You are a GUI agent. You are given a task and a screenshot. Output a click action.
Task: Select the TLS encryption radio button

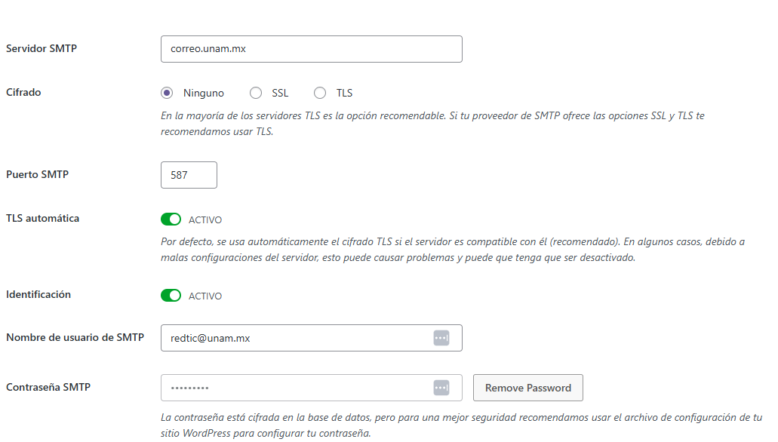click(320, 93)
